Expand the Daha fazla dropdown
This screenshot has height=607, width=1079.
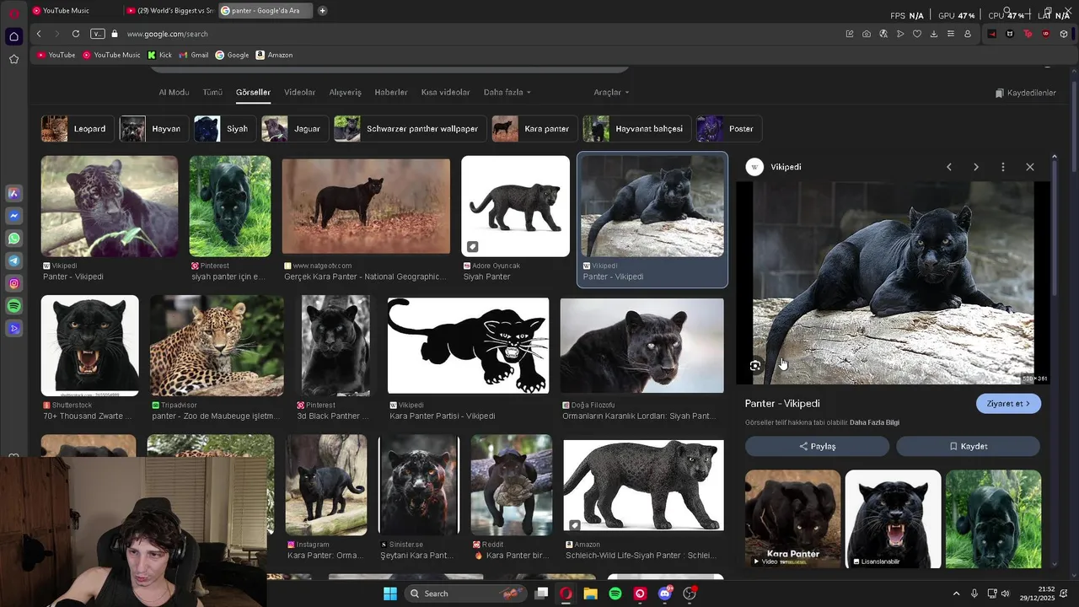click(507, 92)
